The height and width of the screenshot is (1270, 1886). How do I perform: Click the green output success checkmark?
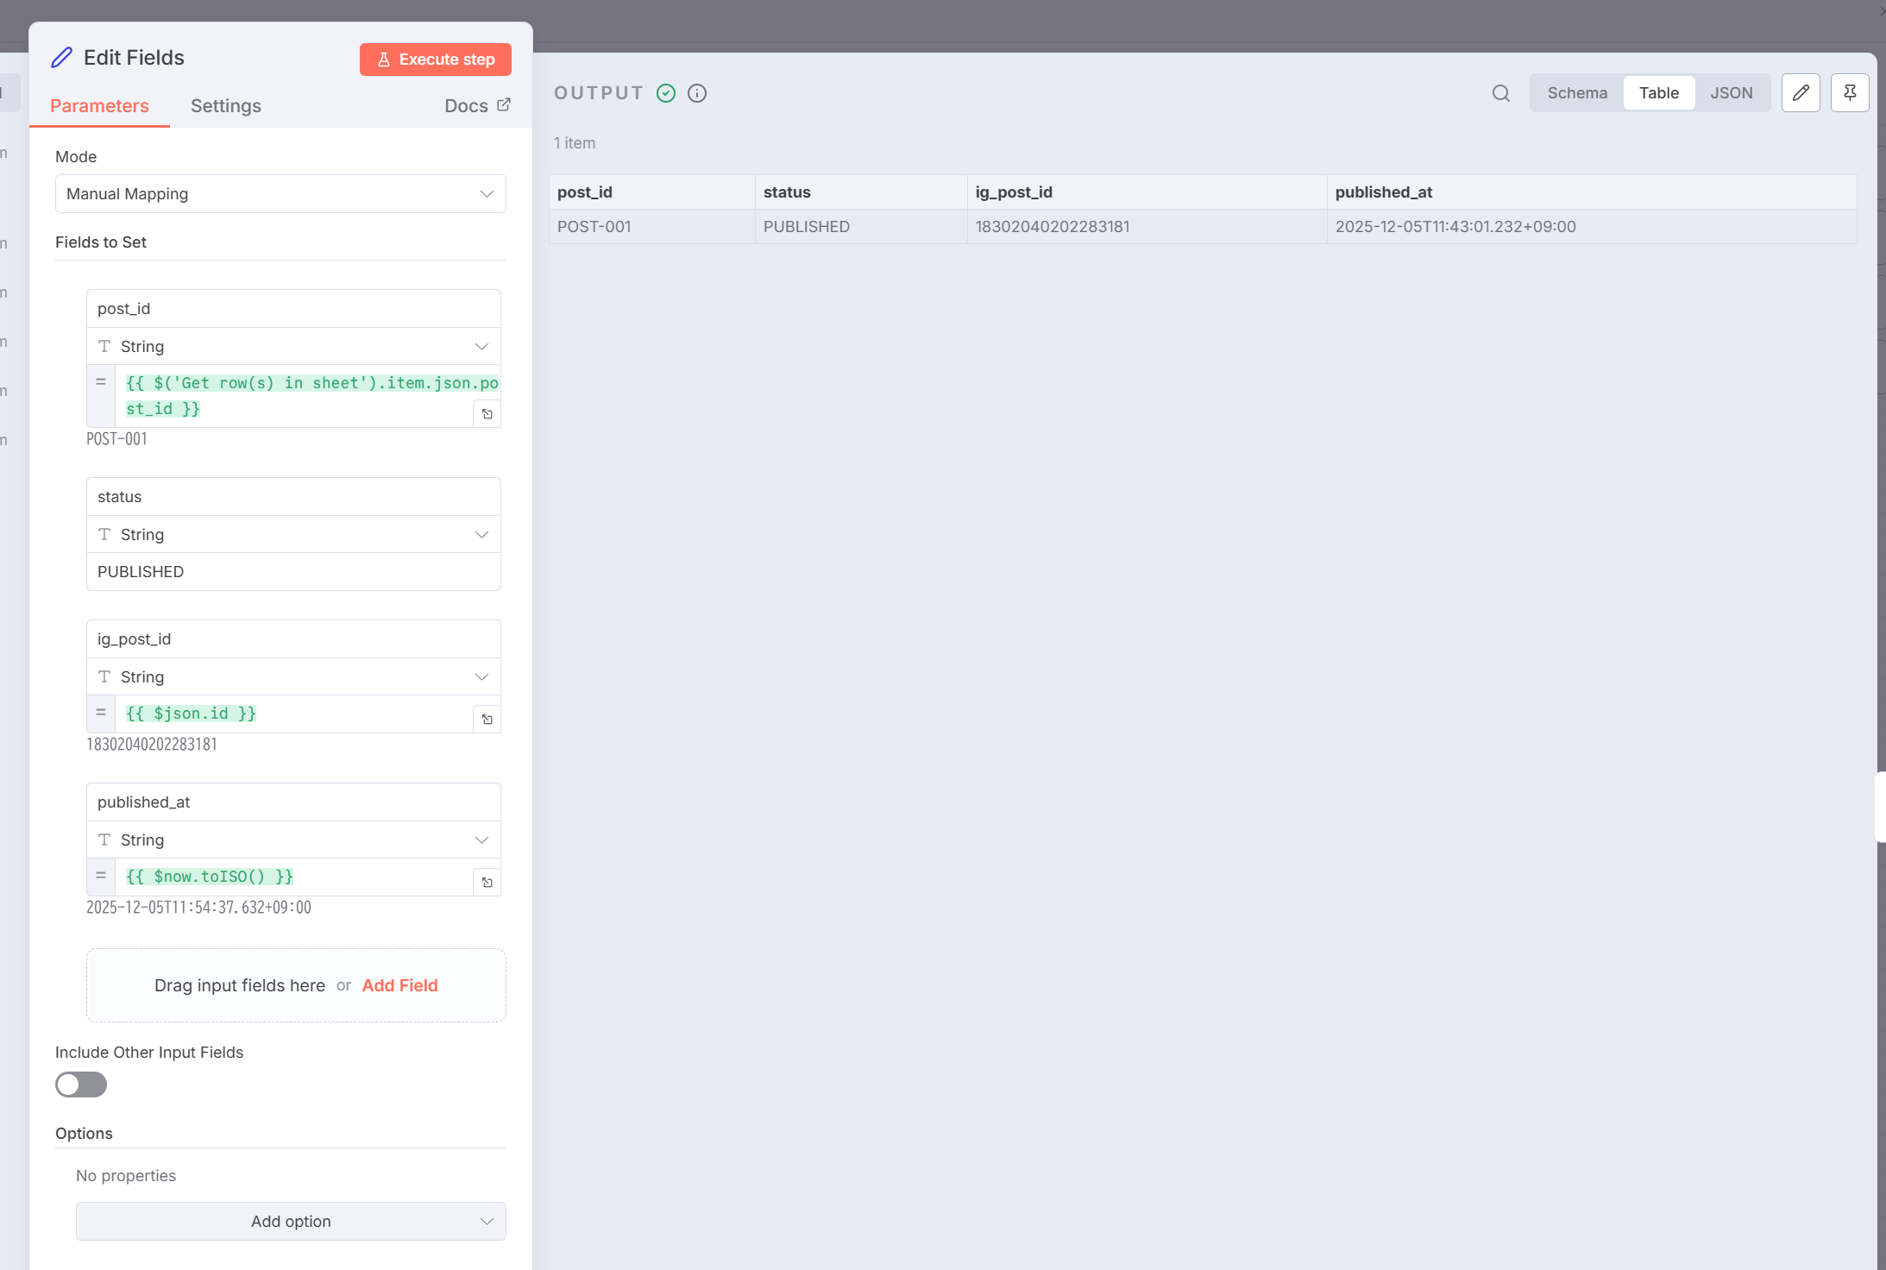[x=666, y=93]
